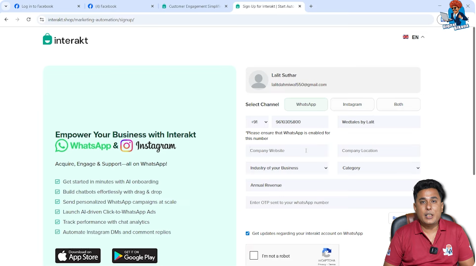Image resolution: width=476 pixels, height=266 pixels.
Task: Go back to previous page
Action: (6, 19)
